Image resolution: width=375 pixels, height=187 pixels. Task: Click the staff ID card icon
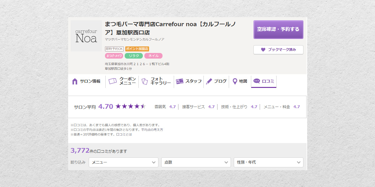(179, 81)
